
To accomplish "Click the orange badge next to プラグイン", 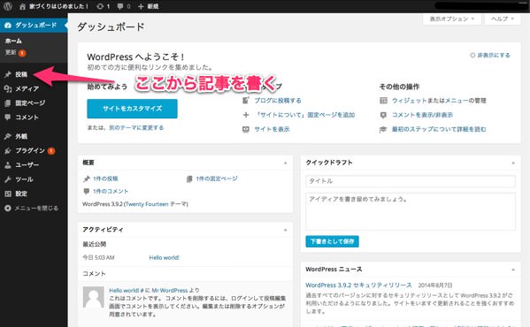I will [51, 151].
